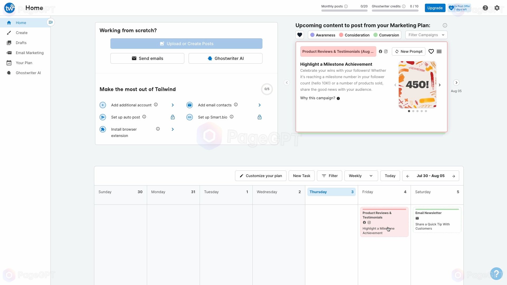The height and width of the screenshot is (285, 507).
Task: Click the Ghostwriter AI icon in sidebar
Action: point(9,73)
